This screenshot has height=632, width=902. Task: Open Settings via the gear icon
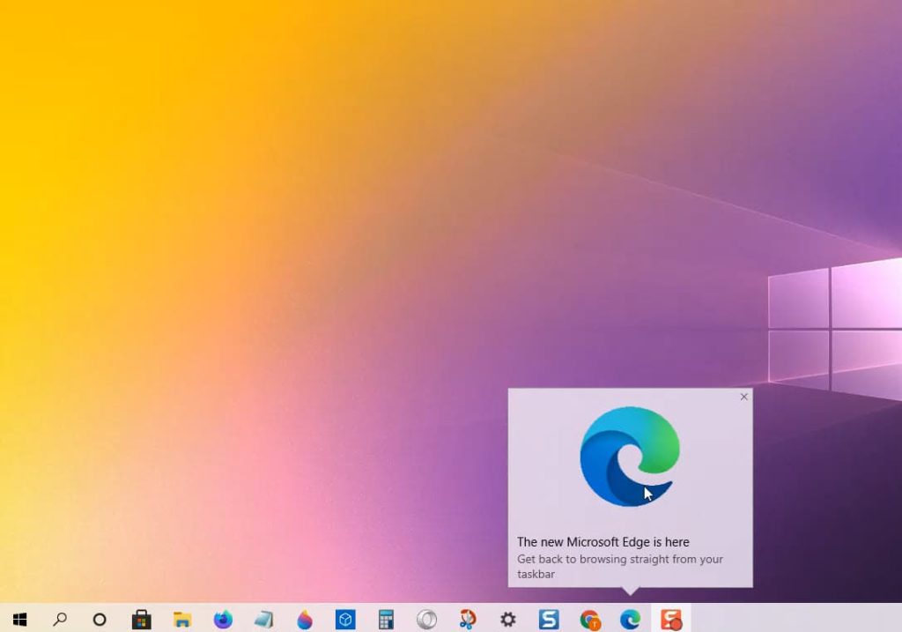click(508, 619)
